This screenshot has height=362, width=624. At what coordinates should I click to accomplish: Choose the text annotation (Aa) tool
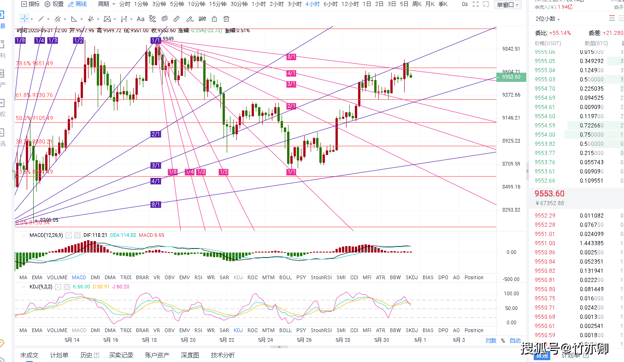(x=141, y=19)
